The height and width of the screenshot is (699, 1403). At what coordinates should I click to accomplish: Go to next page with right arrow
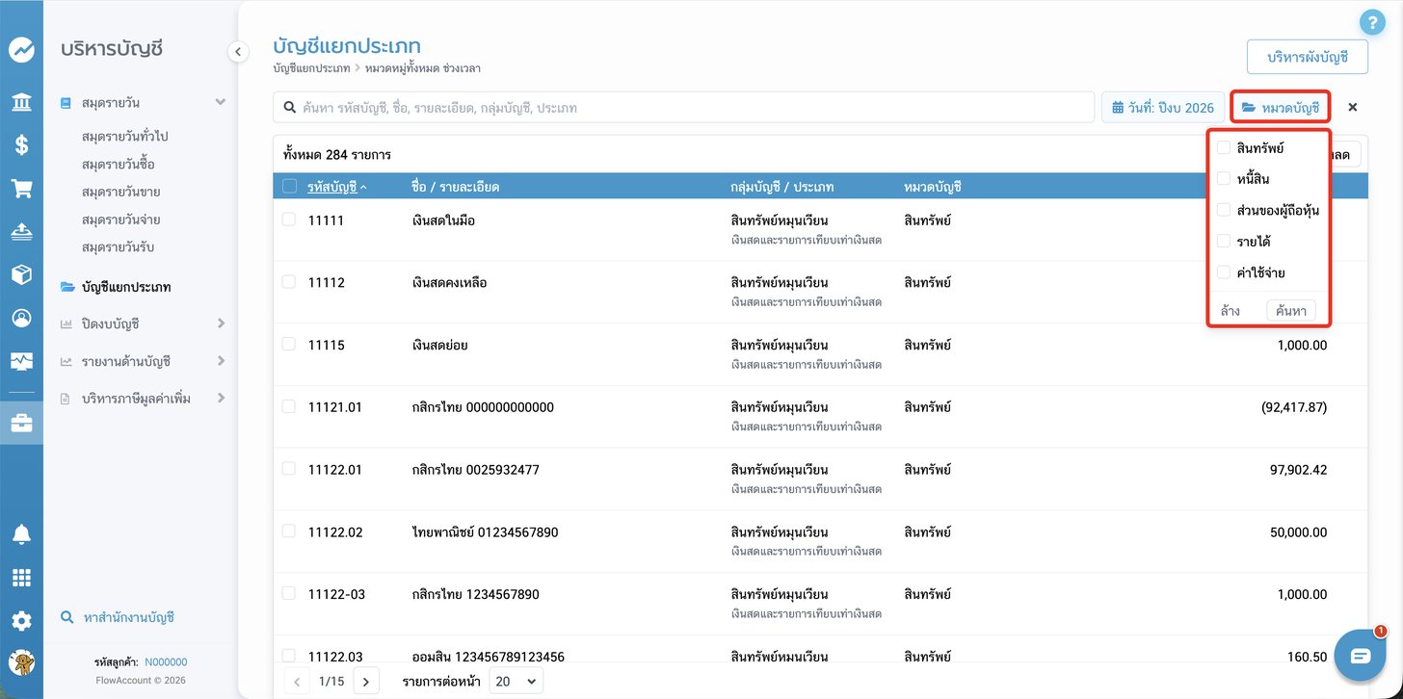[365, 682]
